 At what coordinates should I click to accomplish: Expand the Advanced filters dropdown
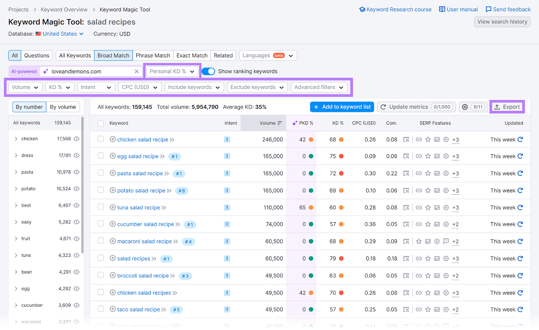point(319,87)
